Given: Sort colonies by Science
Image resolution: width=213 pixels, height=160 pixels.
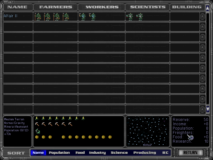Looking at the screenshot, I should [119, 153].
